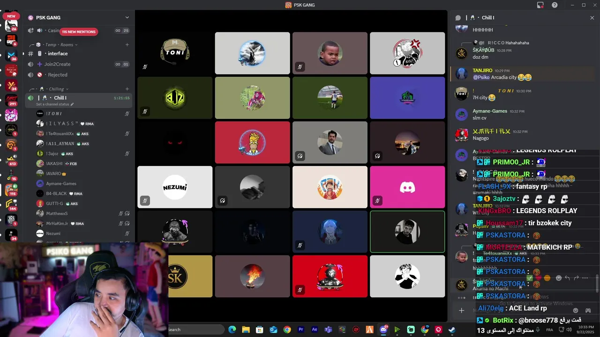Open server icon with 613 badge

click(x=11, y=159)
